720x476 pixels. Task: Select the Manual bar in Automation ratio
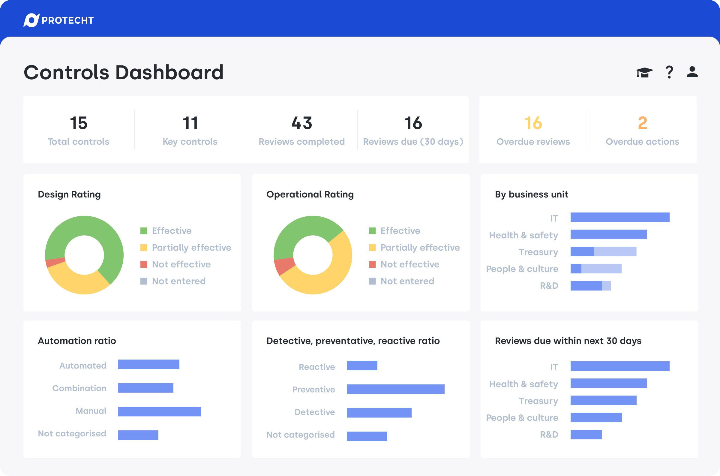pos(159,411)
